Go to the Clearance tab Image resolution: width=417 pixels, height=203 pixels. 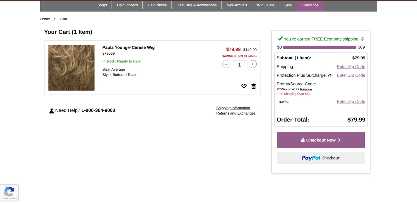point(310,5)
